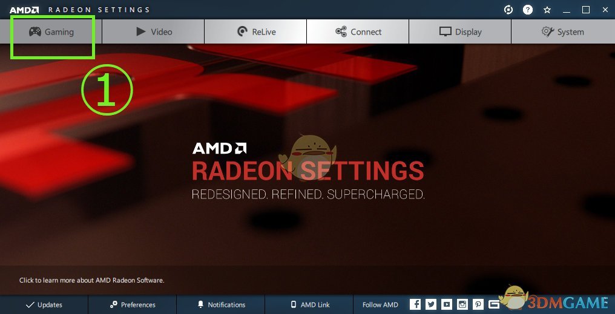The height and width of the screenshot is (314, 615).
Task: Show Notifications panel
Action: point(221,304)
